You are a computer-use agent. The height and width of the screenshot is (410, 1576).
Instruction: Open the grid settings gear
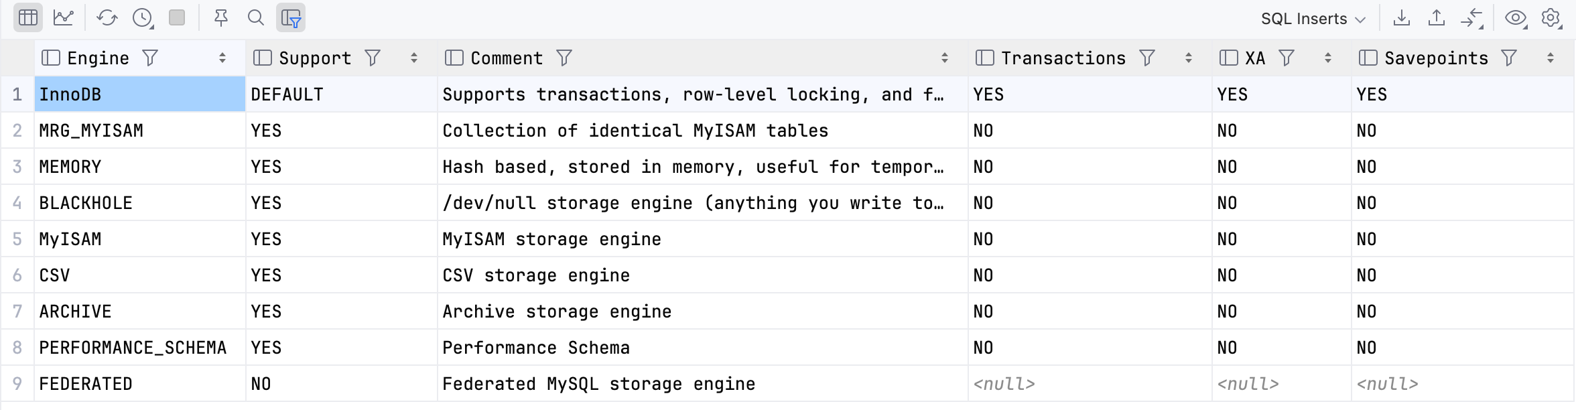pyautogui.click(x=1551, y=18)
